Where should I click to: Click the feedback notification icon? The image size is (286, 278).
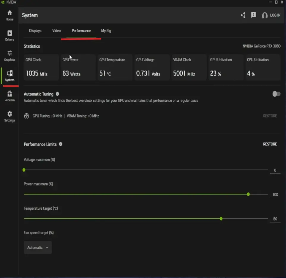[253, 15]
